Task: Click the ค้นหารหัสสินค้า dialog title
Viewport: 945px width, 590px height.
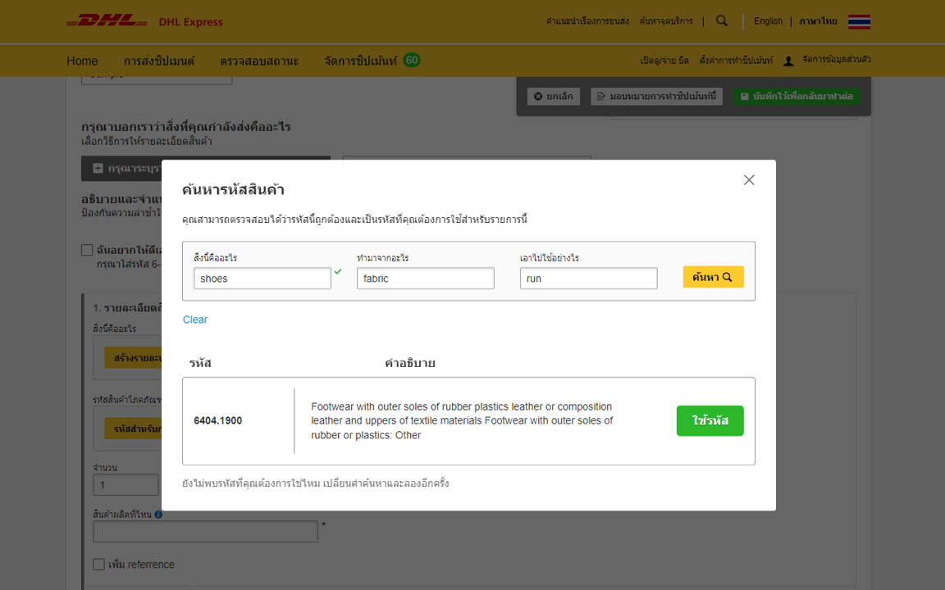Action: [x=233, y=189]
